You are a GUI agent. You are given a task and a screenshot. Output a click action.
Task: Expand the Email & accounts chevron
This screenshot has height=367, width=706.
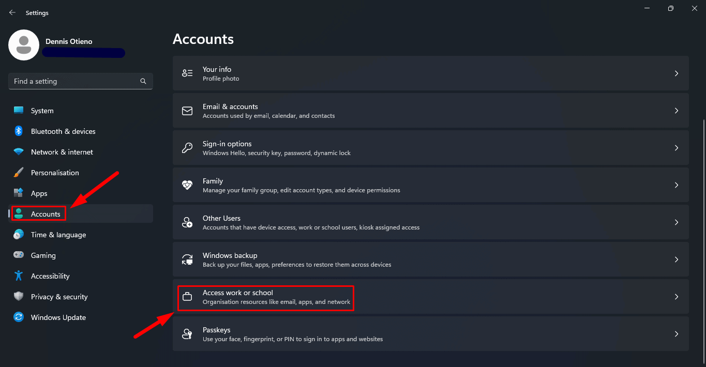click(676, 111)
